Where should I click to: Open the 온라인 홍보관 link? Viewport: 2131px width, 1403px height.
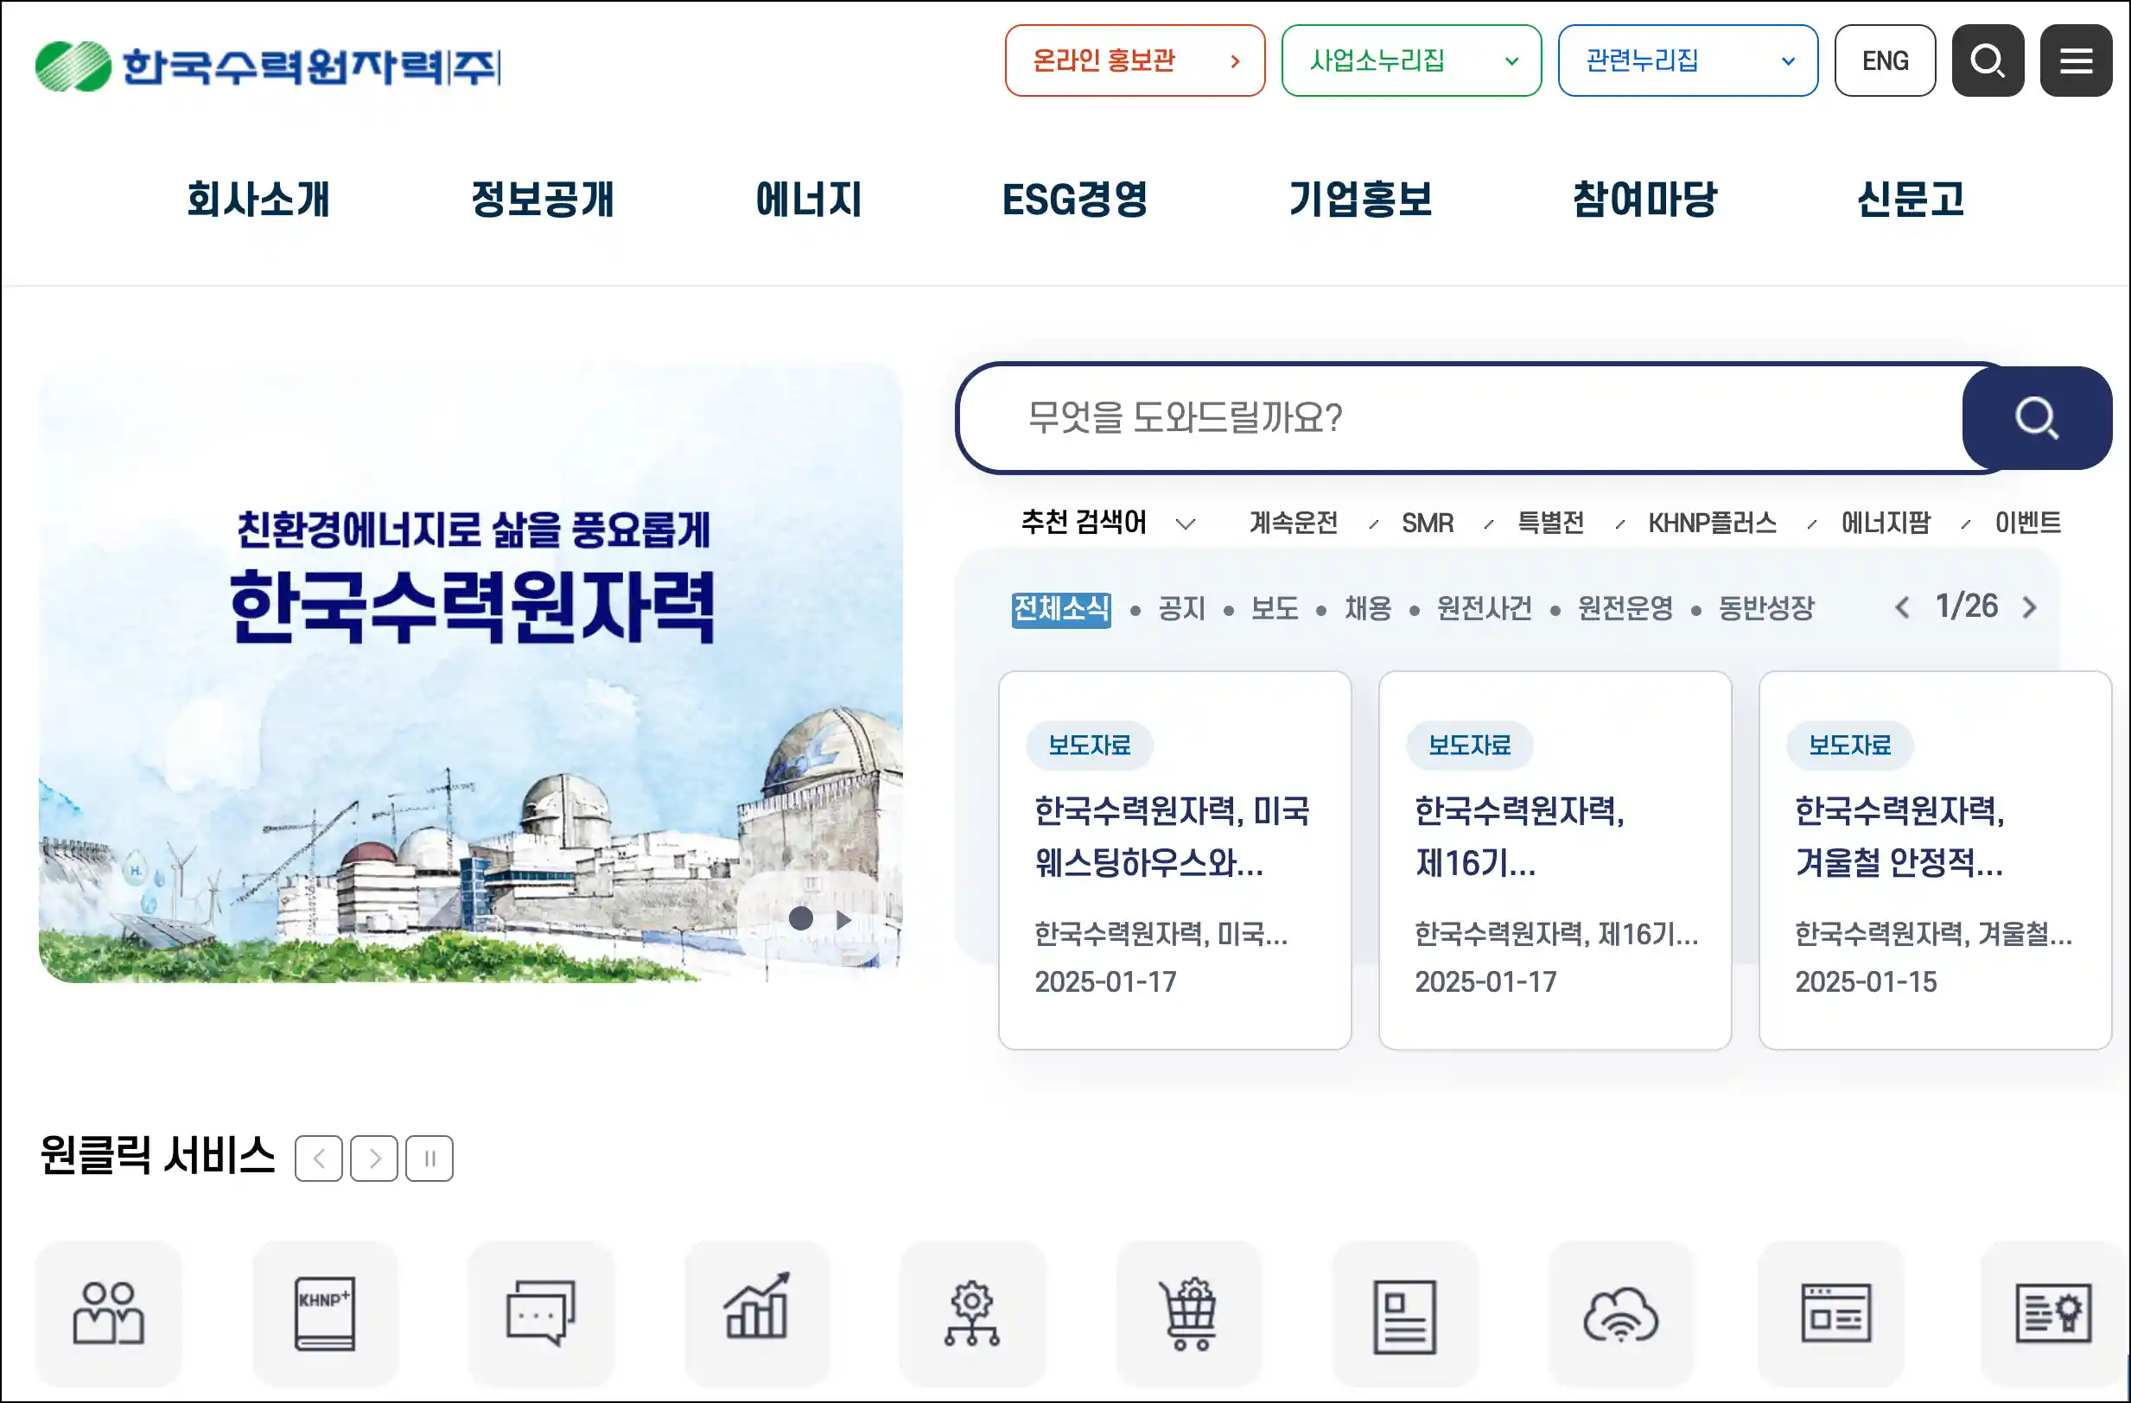[1135, 60]
